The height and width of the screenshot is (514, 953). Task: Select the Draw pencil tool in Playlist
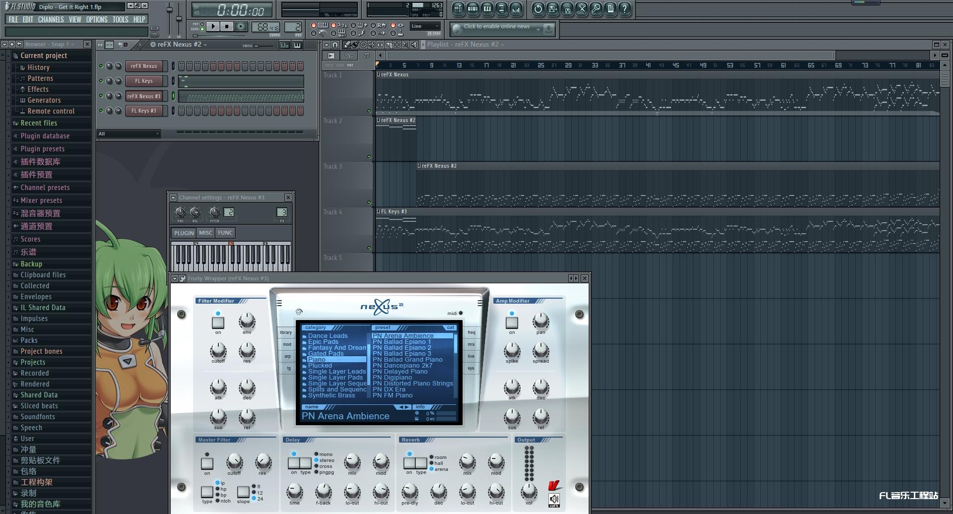coord(346,45)
